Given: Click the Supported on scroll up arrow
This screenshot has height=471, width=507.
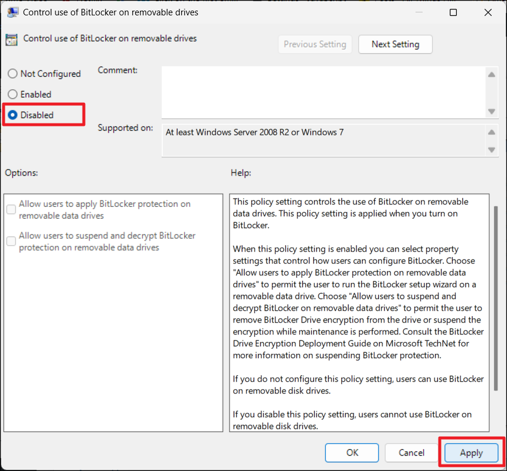Looking at the screenshot, I should pyautogui.click(x=492, y=132).
